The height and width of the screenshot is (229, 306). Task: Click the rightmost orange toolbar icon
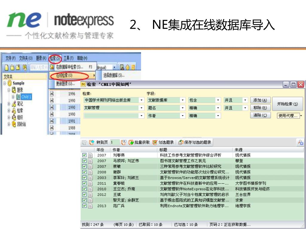133,67
